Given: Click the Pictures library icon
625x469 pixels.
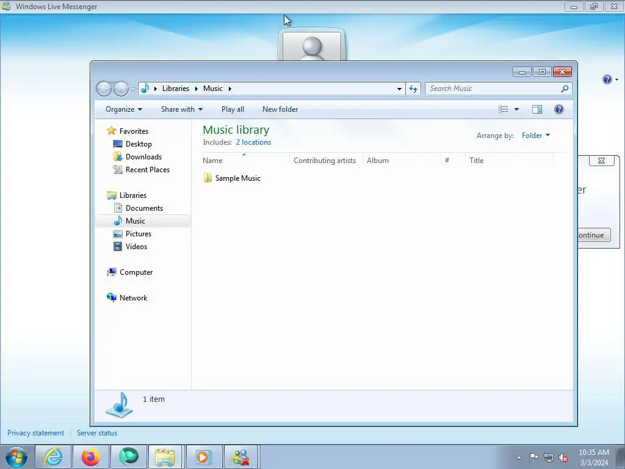Looking at the screenshot, I should coord(118,234).
